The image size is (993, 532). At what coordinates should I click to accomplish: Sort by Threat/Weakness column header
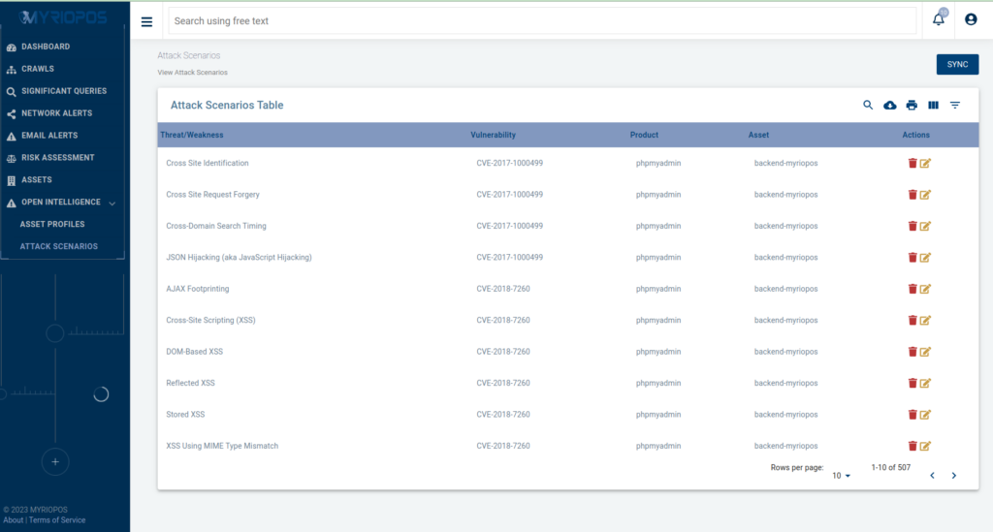[191, 135]
